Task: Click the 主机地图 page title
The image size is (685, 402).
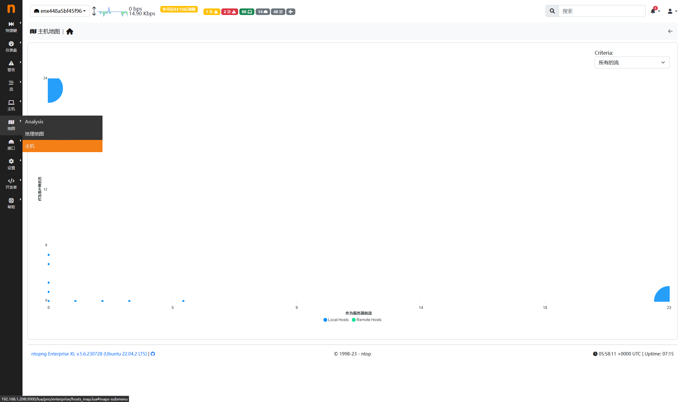Action: (49, 32)
